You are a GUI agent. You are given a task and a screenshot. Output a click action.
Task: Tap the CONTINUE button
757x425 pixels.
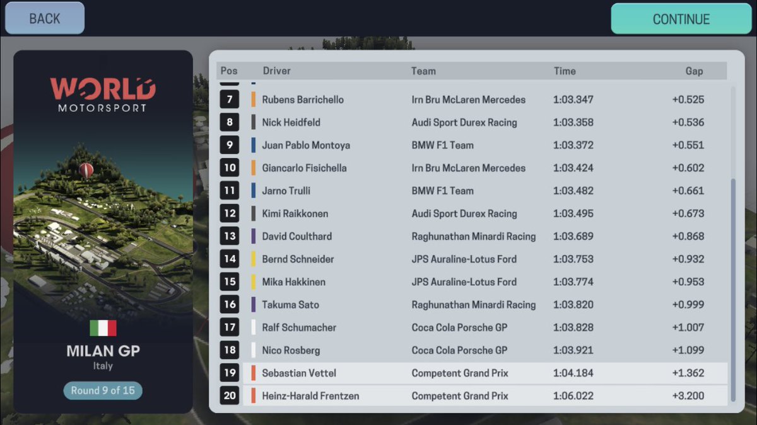[x=681, y=19]
